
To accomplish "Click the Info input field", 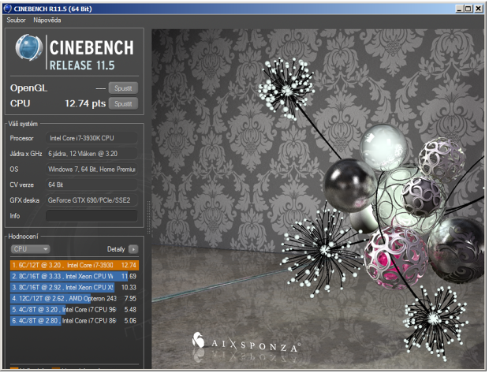I will click(x=91, y=216).
